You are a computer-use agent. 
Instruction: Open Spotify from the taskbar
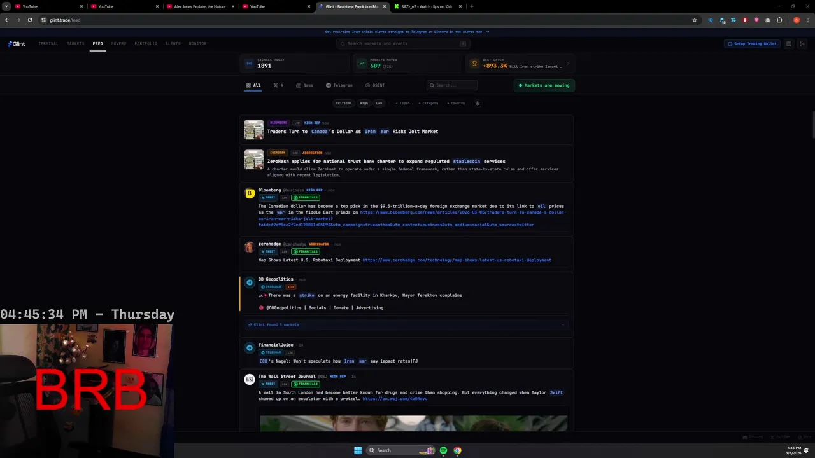tap(443, 450)
